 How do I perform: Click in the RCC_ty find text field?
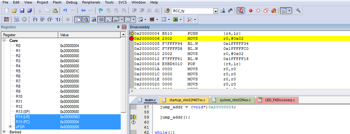click(193, 11)
